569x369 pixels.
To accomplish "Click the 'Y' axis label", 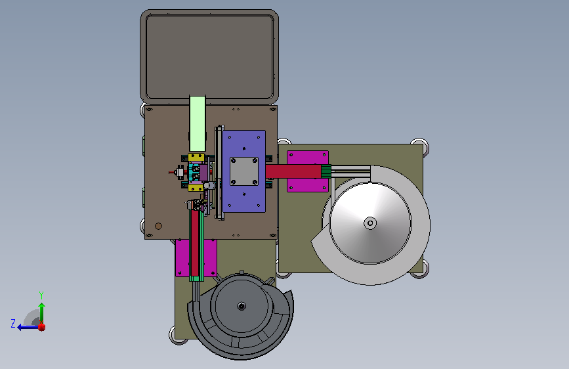I will [41, 295].
